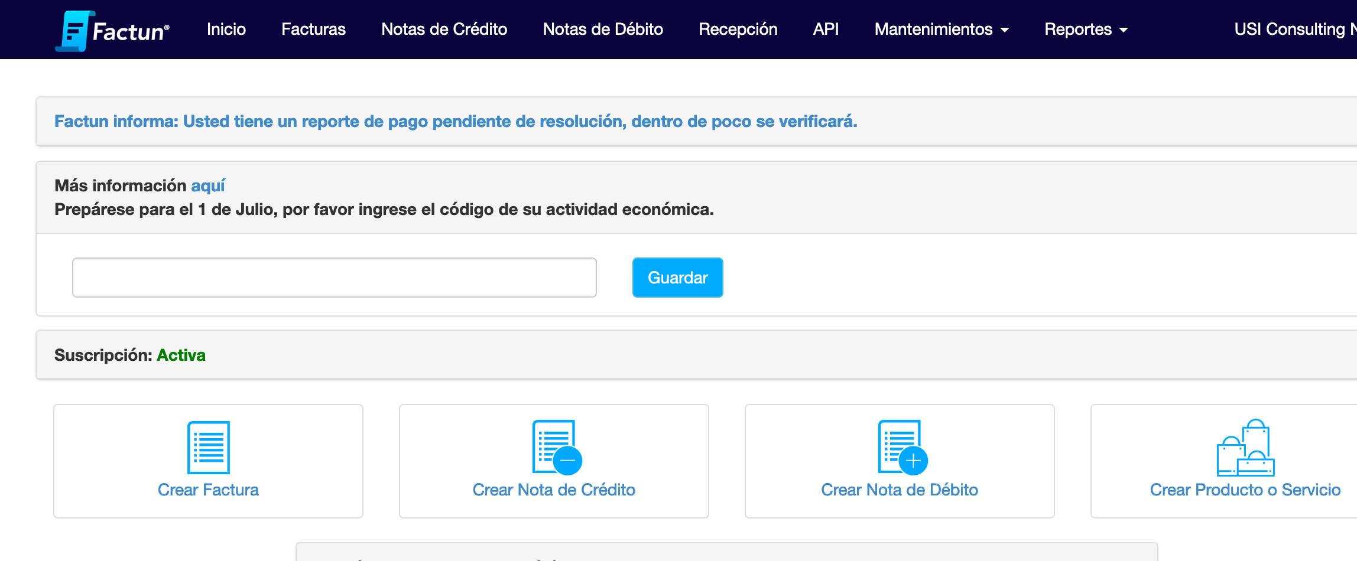Viewport: 1357px width, 561px height.
Task: Focus the economic activity code field
Action: 334,278
